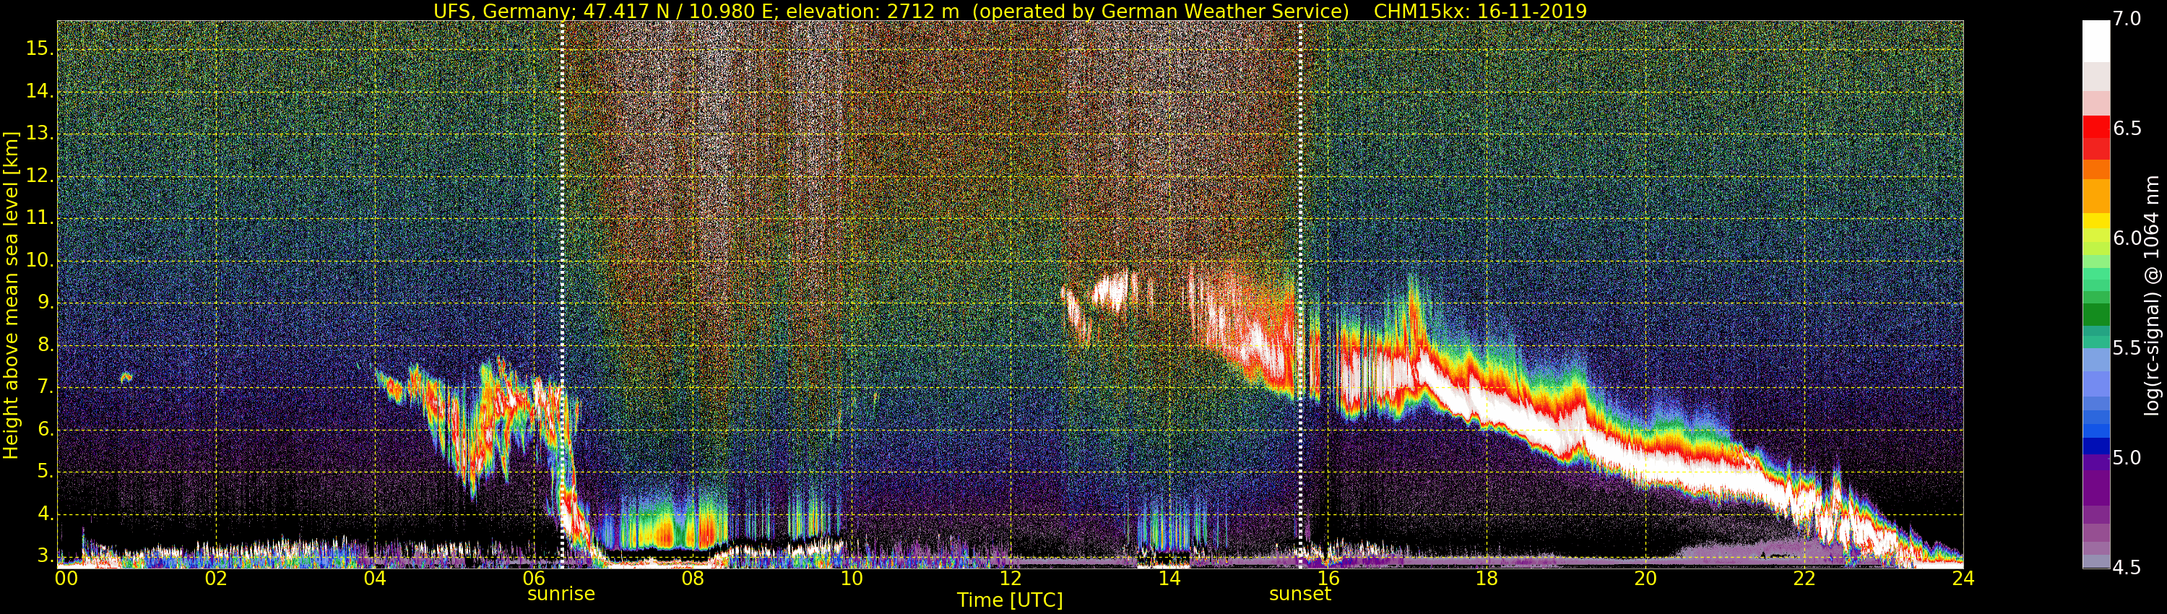The width and height of the screenshot is (2167, 614).
Task: Click the height tick '13.'
Action: coord(40,134)
